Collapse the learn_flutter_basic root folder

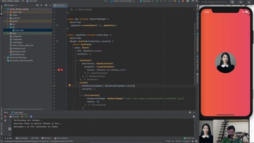[5, 9]
